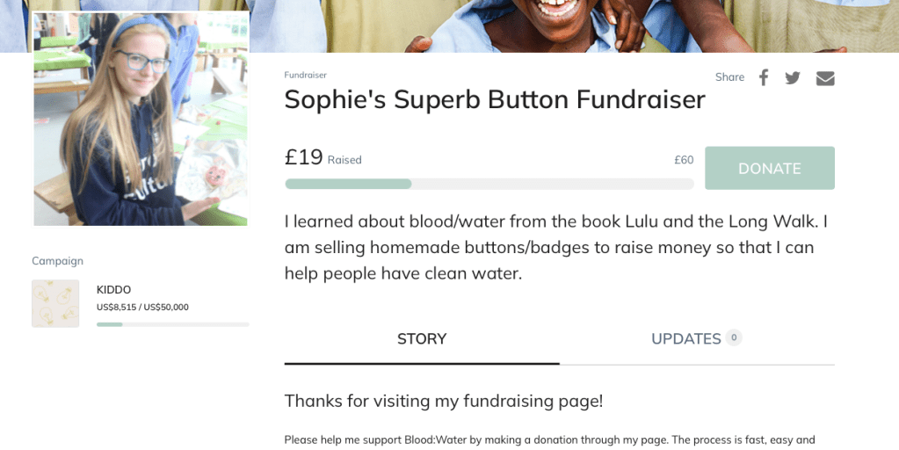The width and height of the screenshot is (899, 450).
Task: Click the £60 goal amount
Action: click(684, 160)
